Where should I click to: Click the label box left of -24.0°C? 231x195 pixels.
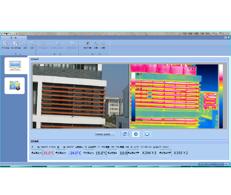click(x=61, y=153)
